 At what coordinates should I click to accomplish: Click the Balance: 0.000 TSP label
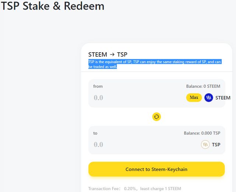click(x=202, y=133)
